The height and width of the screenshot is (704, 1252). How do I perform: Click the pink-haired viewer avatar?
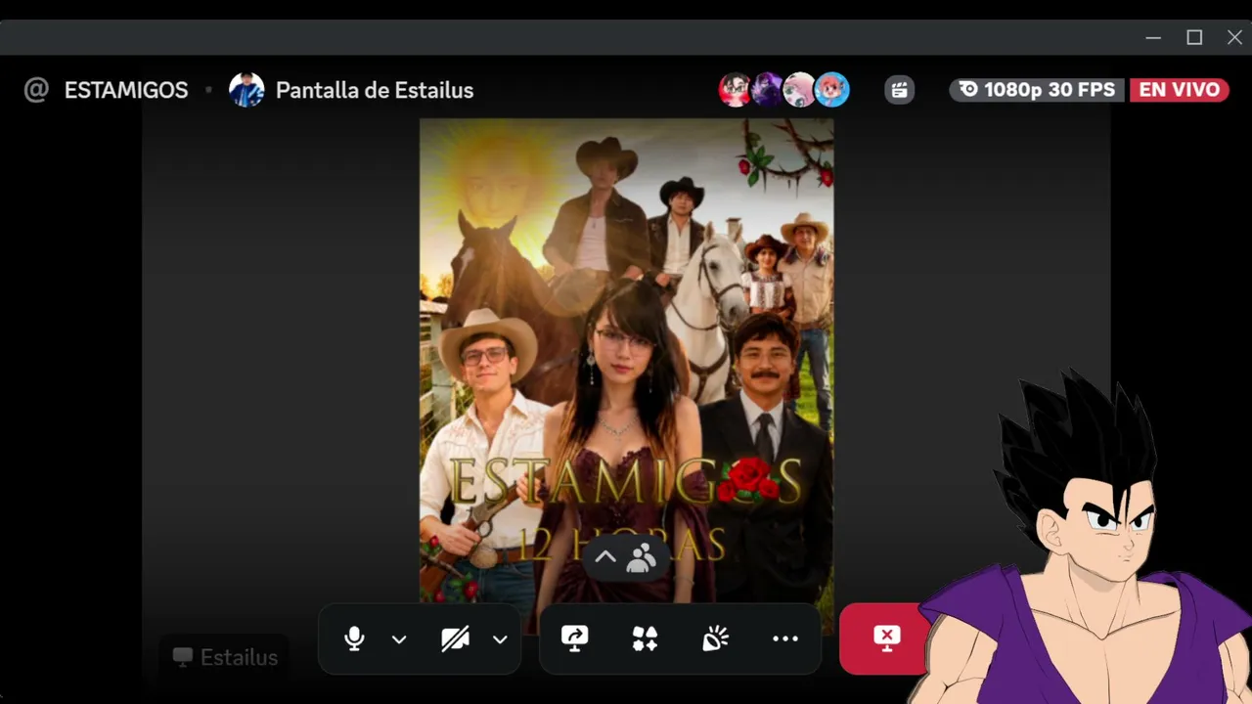coord(800,90)
